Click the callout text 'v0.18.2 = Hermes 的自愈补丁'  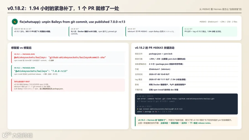152,120
